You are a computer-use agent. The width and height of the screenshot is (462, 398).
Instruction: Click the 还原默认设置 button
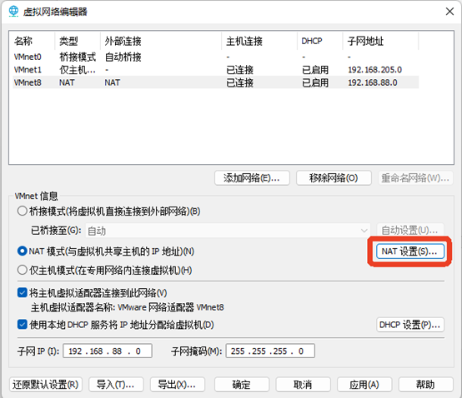coord(46,385)
